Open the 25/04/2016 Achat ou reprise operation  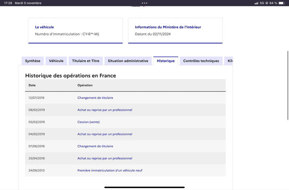pos(105,158)
